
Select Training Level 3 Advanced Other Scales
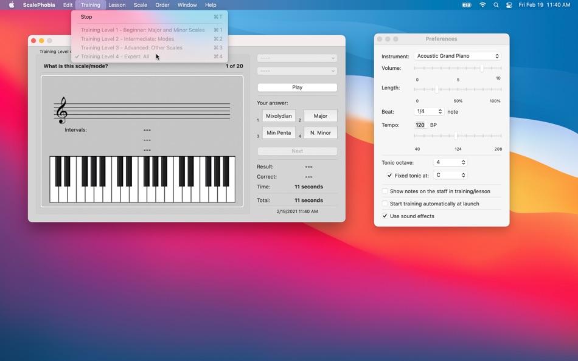pyautogui.click(x=149, y=47)
